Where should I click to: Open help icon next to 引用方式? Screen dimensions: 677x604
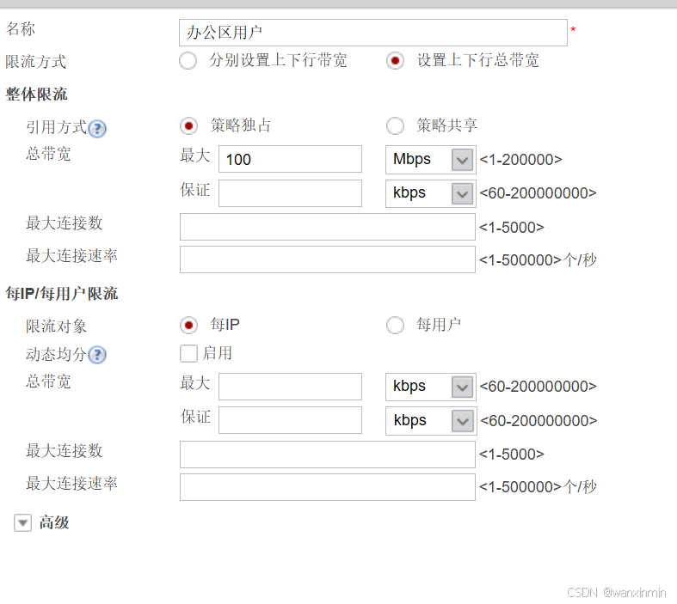tap(97, 129)
